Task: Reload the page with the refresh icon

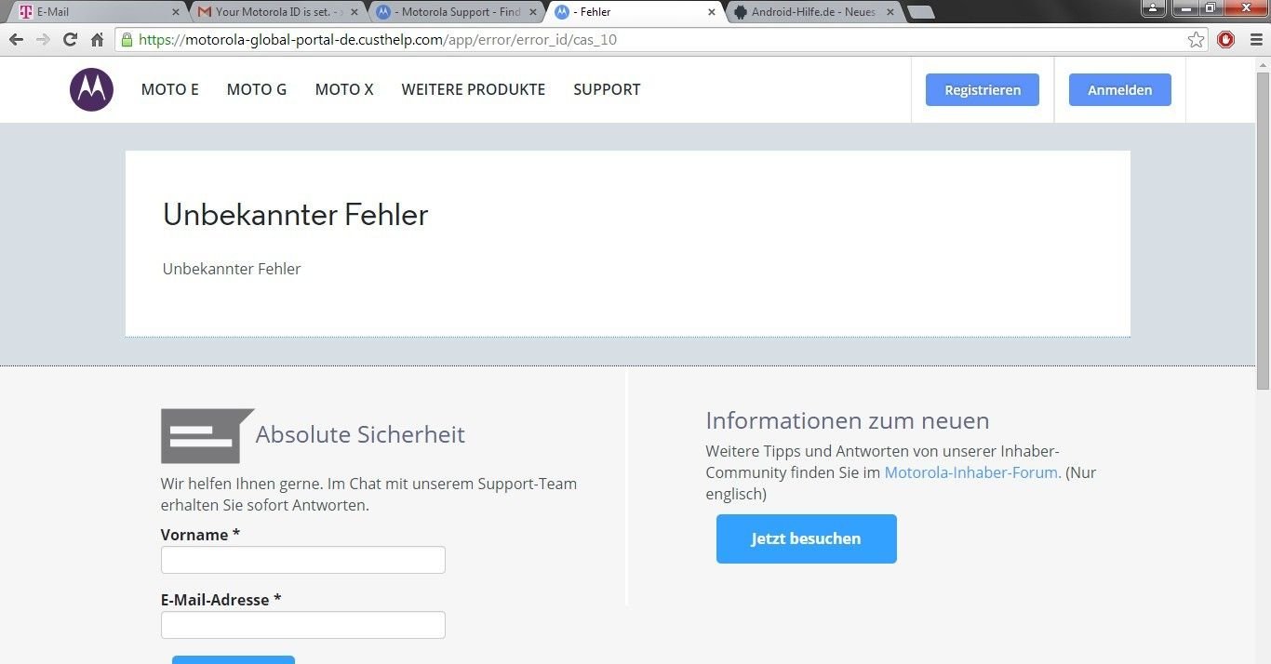Action: click(70, 40)
